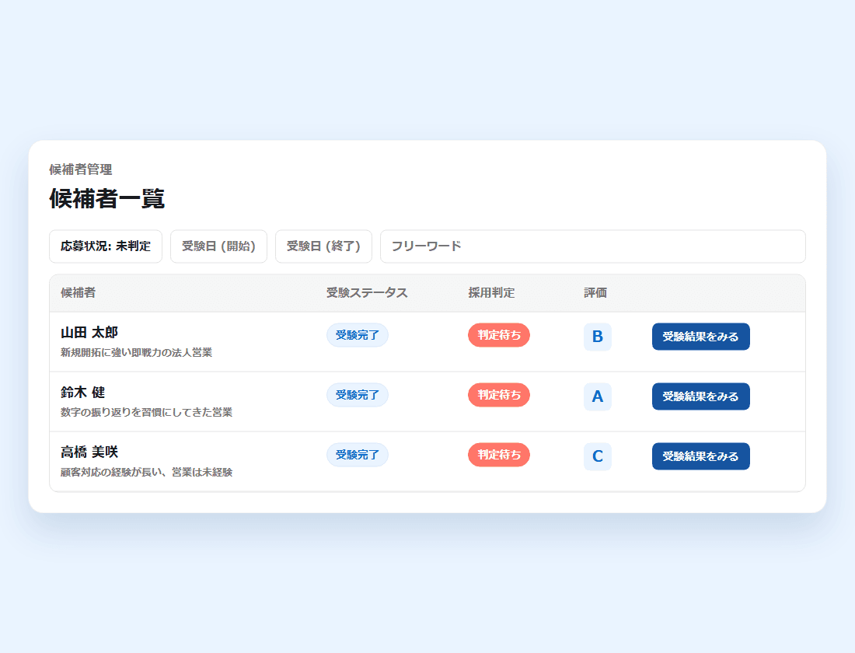This screenshot has height=653, width=855.
Task: Click 受験完了 badge for 山田 太郎
Action: 358,335
